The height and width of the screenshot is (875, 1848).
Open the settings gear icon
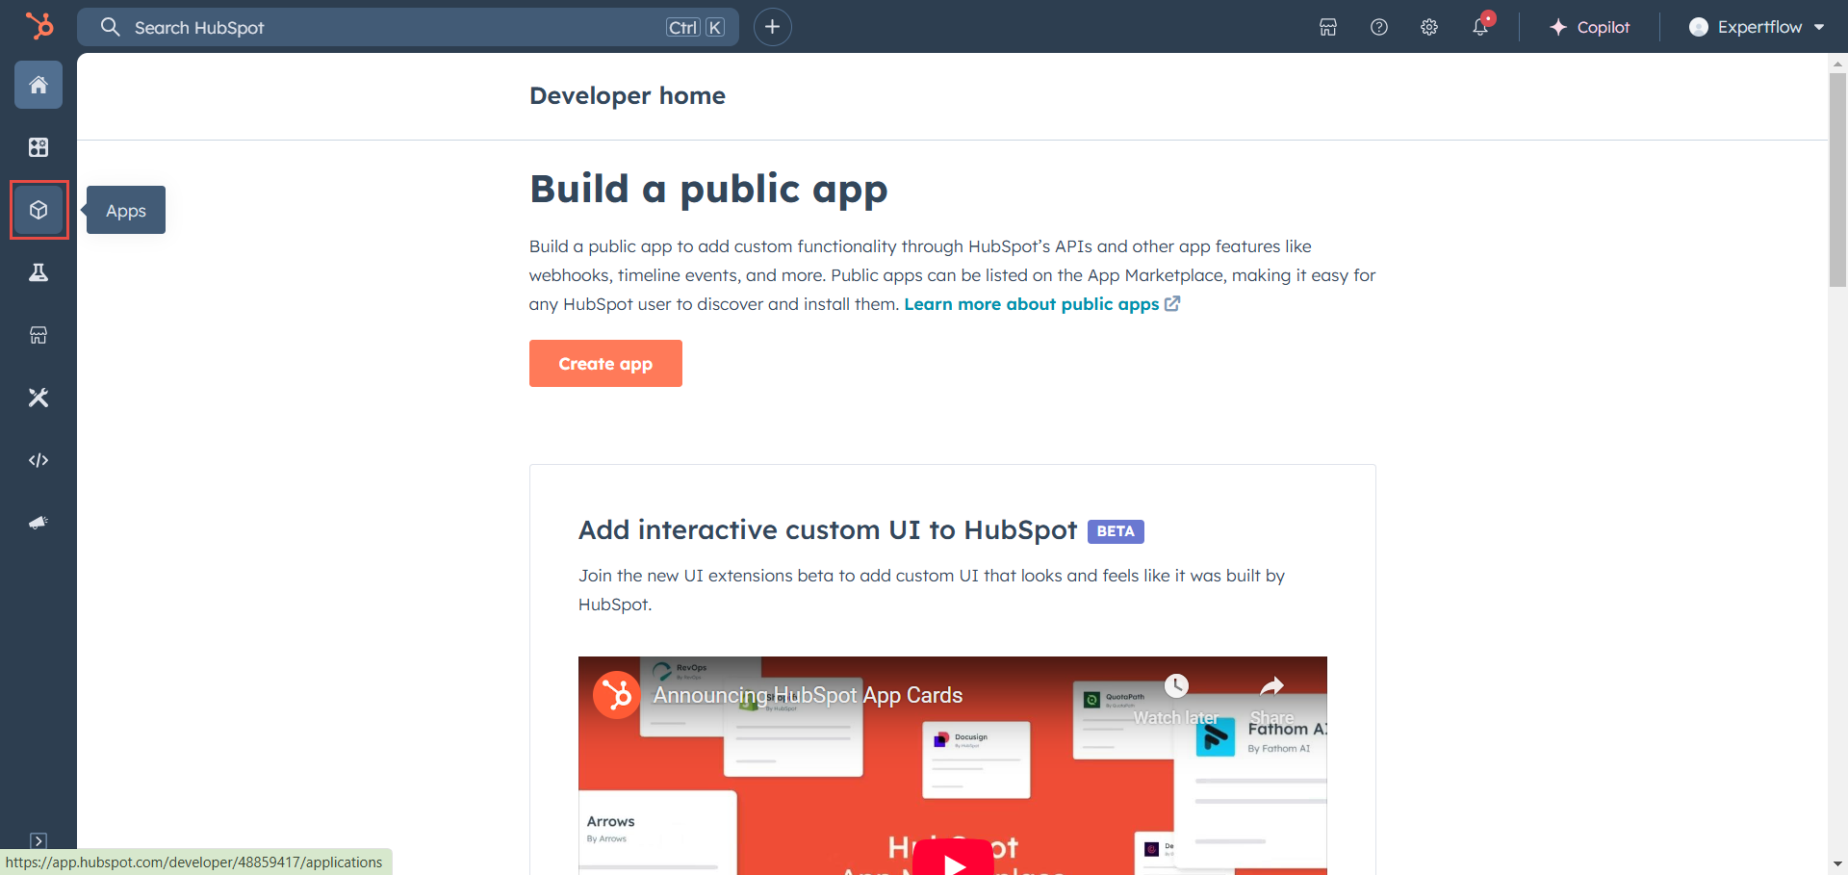(1429, 27)
